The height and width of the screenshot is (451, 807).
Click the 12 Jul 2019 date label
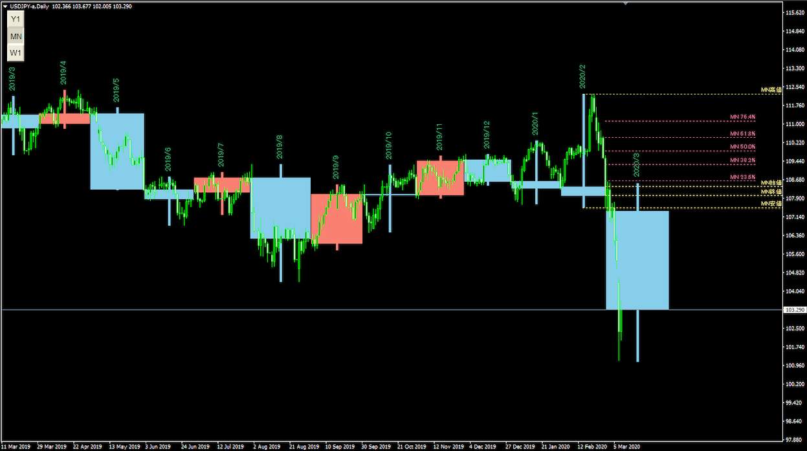coord(231,446)
